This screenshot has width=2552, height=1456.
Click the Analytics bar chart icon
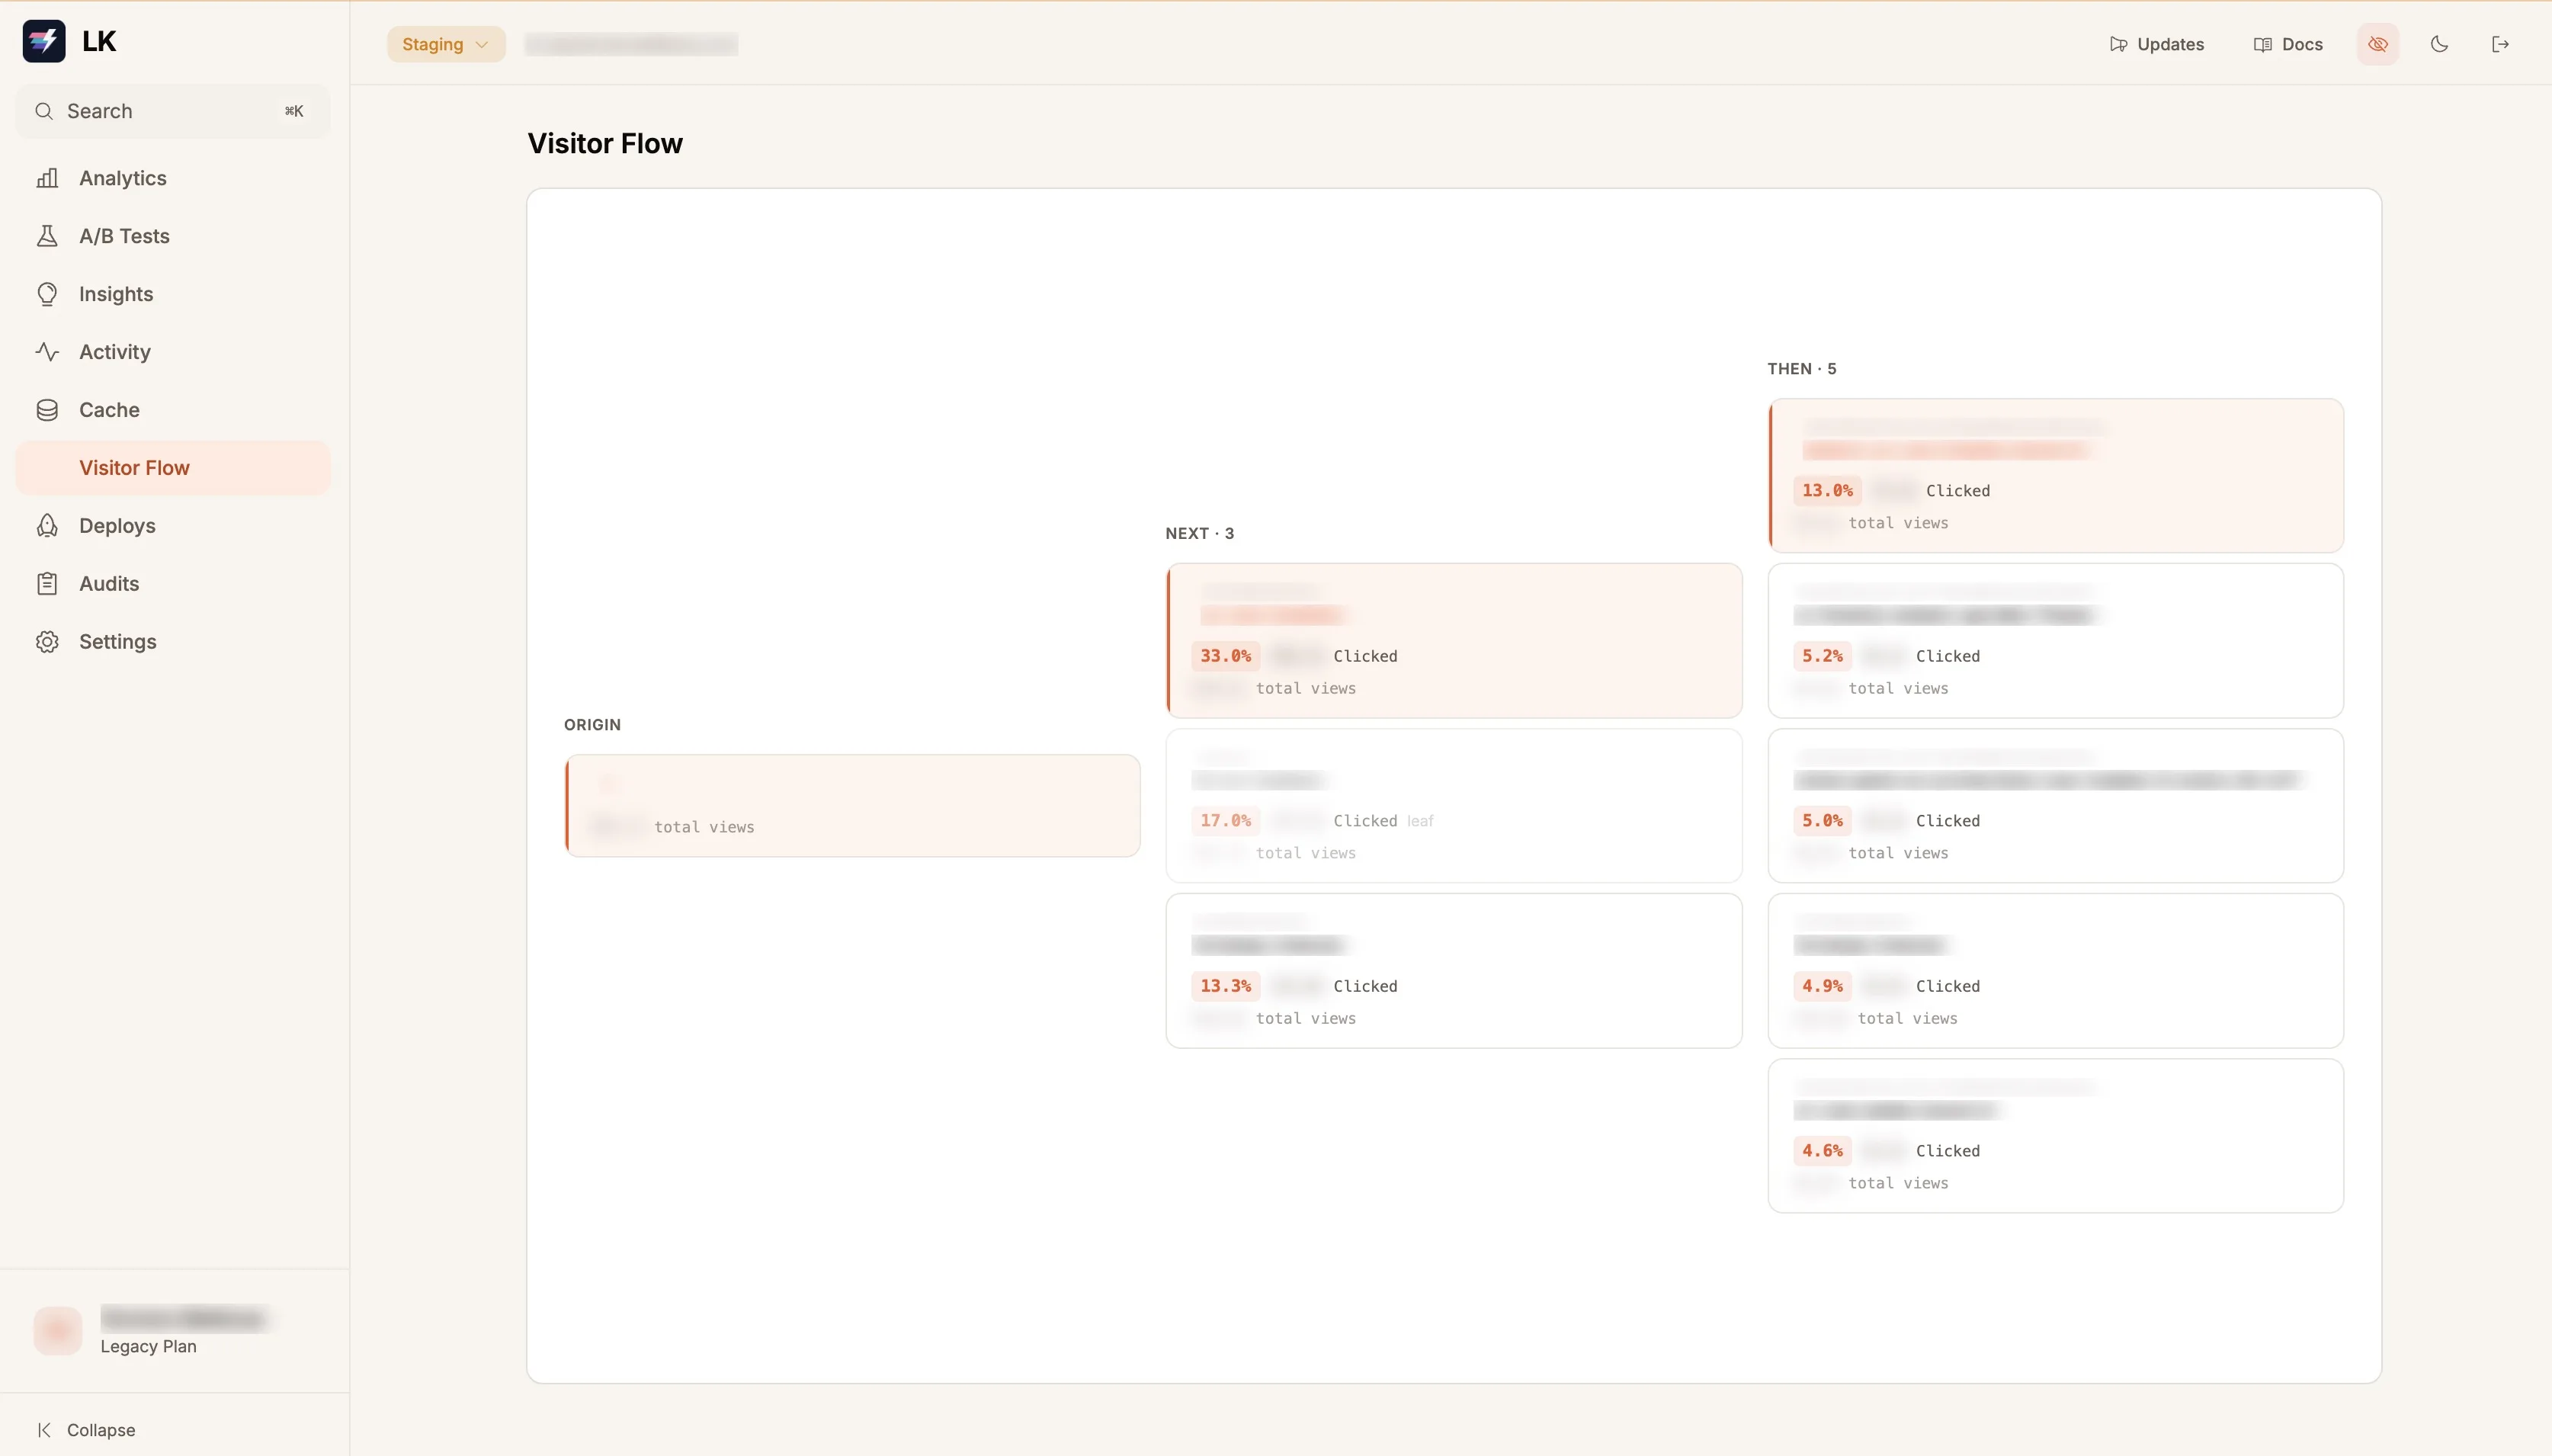point(47,178)
